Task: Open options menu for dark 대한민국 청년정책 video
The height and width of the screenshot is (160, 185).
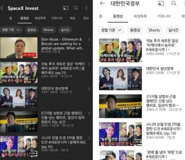Action: click(89, 89)
